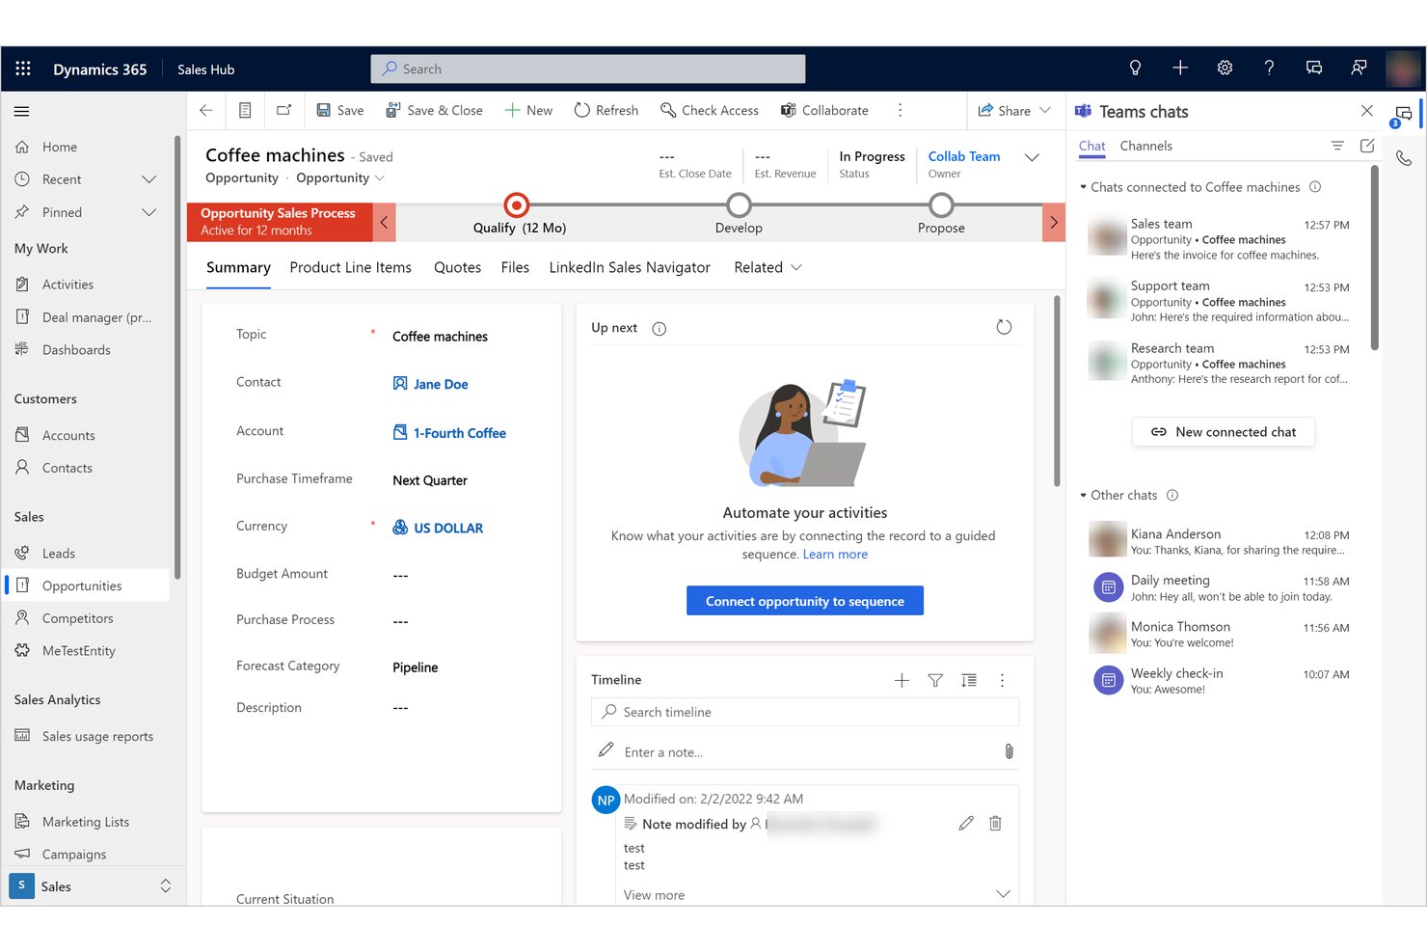Expand the Pinned menu chevron
The image size is (1427, 952).
149,212
